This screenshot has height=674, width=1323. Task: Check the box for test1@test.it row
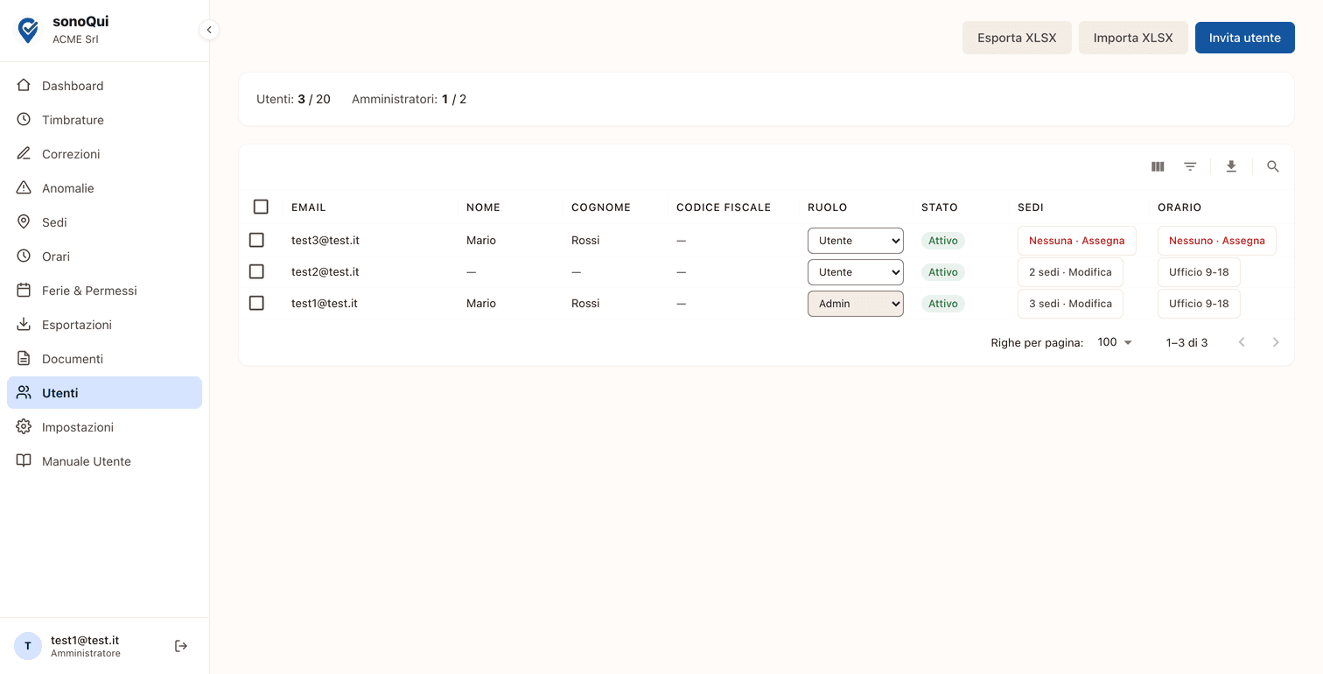pos(256,303)
